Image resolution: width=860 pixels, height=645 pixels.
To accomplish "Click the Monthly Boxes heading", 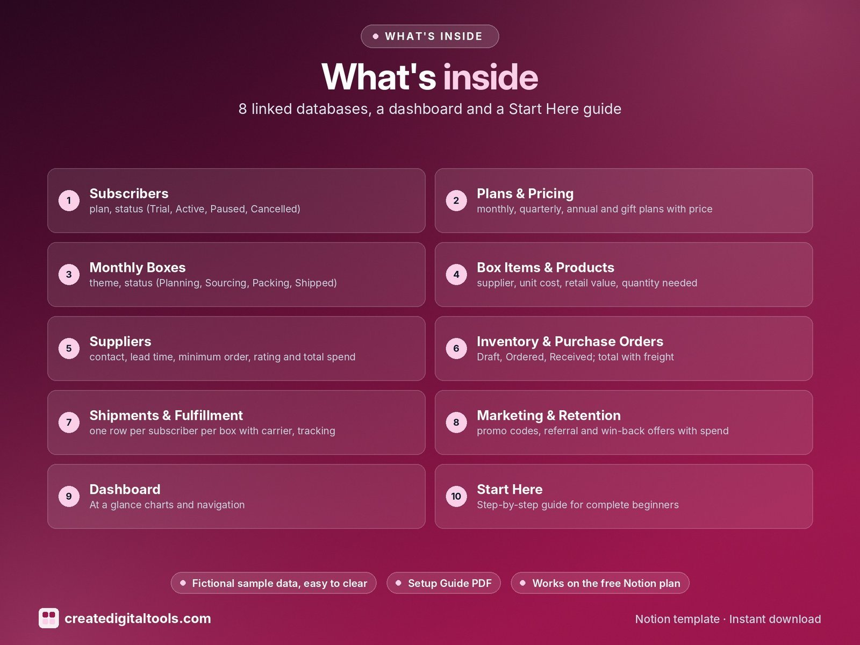I will [x=138, y=268].
